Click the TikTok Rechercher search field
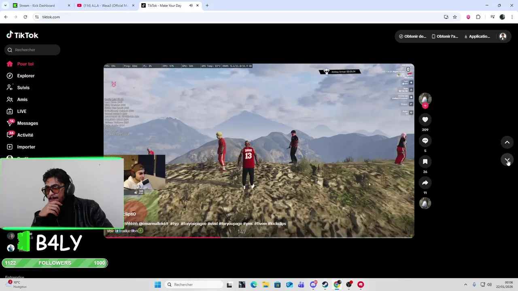 point(32,50)
